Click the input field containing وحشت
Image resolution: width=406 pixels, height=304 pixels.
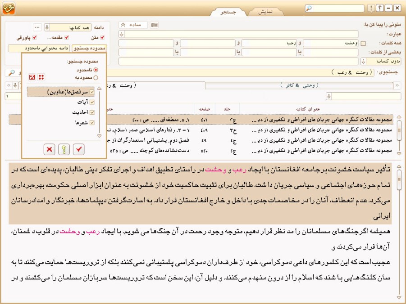click(x=331, y=43)
